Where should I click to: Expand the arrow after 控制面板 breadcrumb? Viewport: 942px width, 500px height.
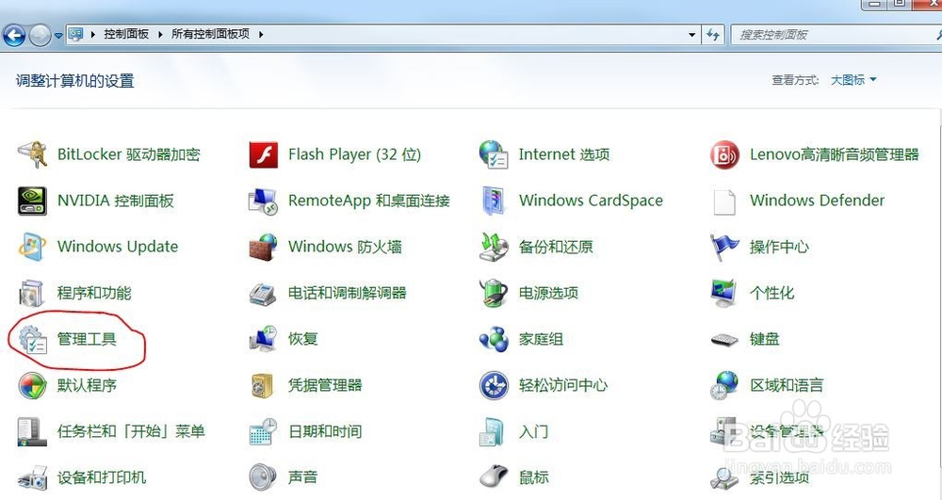pyautogui.click(x=160, y=34)
